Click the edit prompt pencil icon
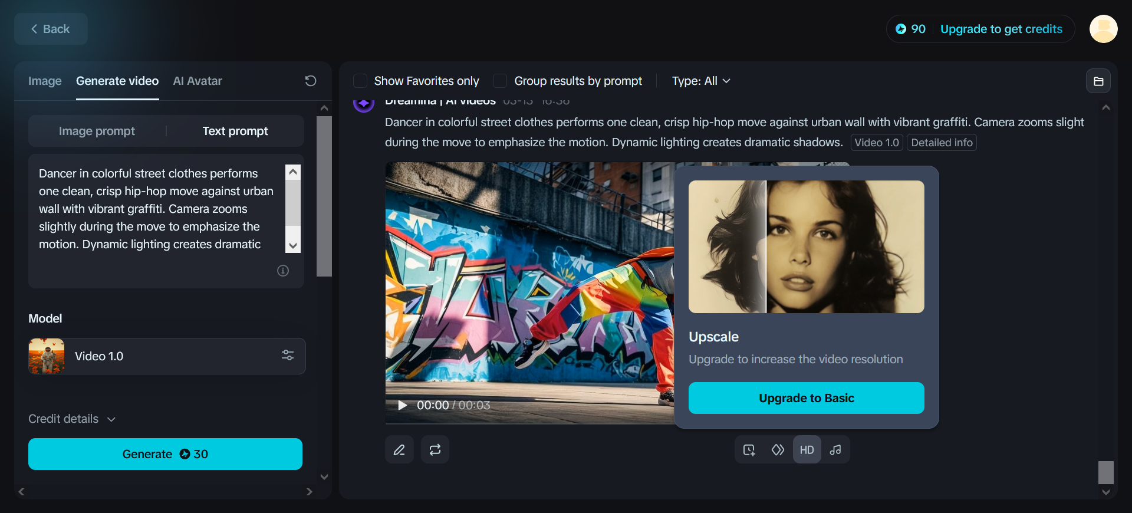1132x513 pixels. [399, 450]
